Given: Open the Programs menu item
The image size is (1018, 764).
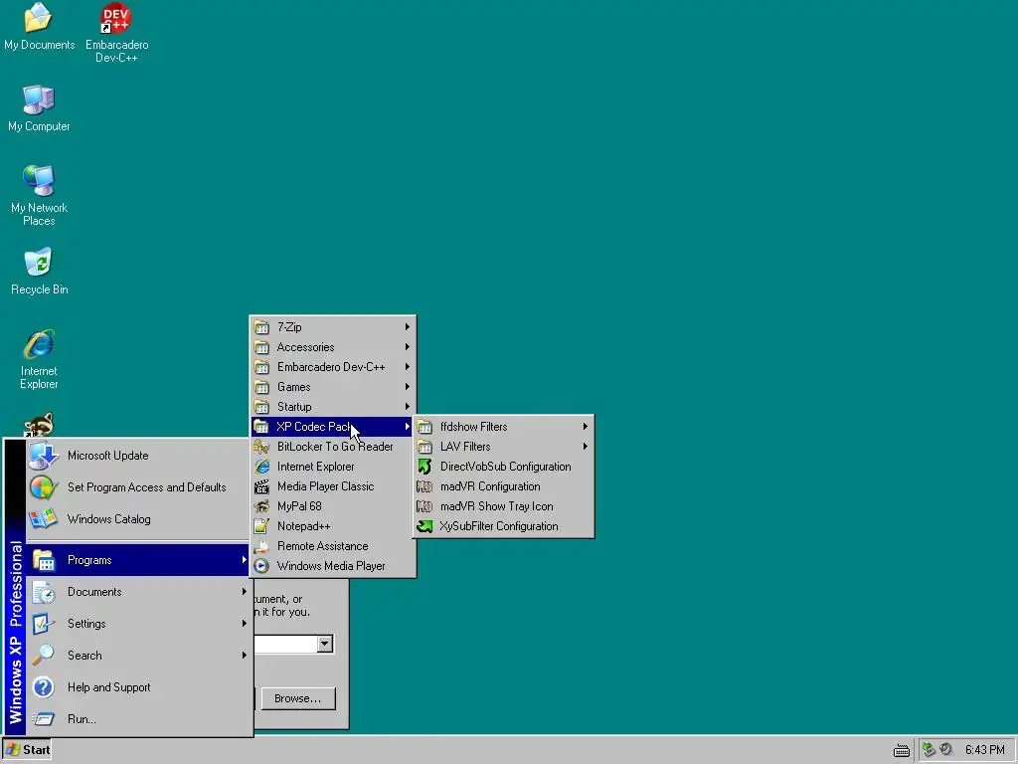Looking at the screenshot, I should coord(137,560).
